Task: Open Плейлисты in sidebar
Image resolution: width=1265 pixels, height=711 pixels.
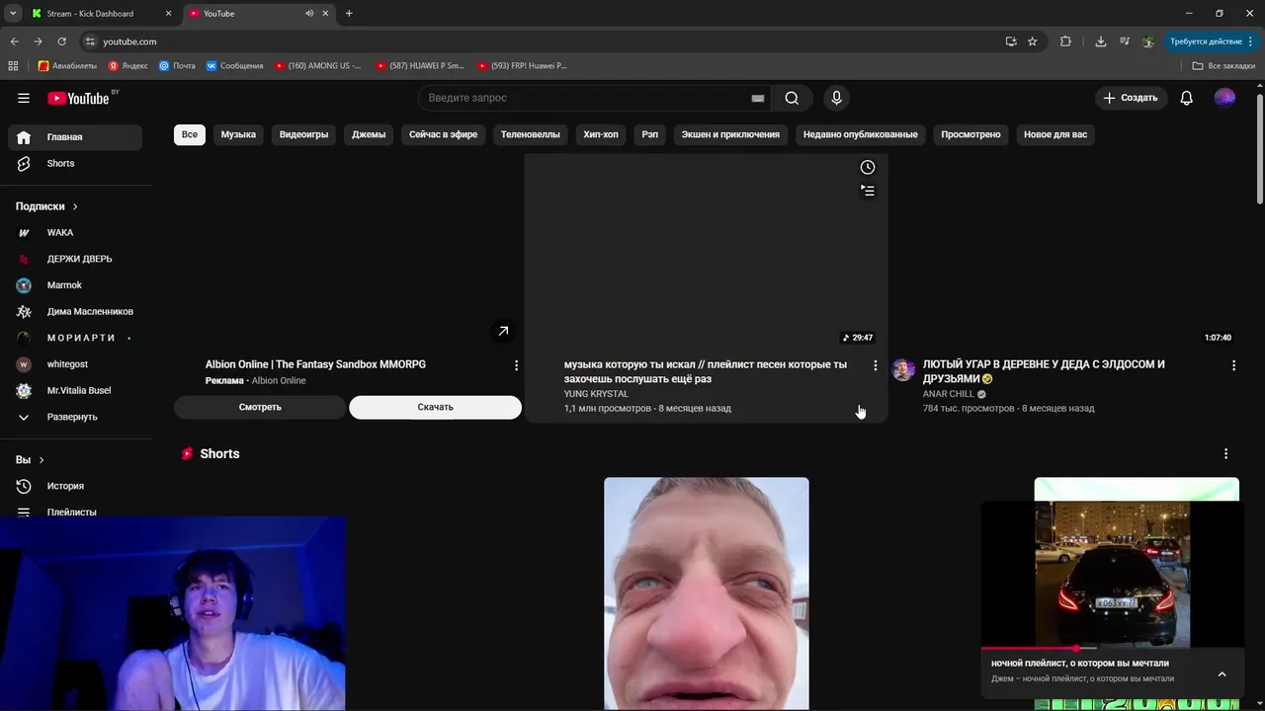Action: click(x=75, y=511)
